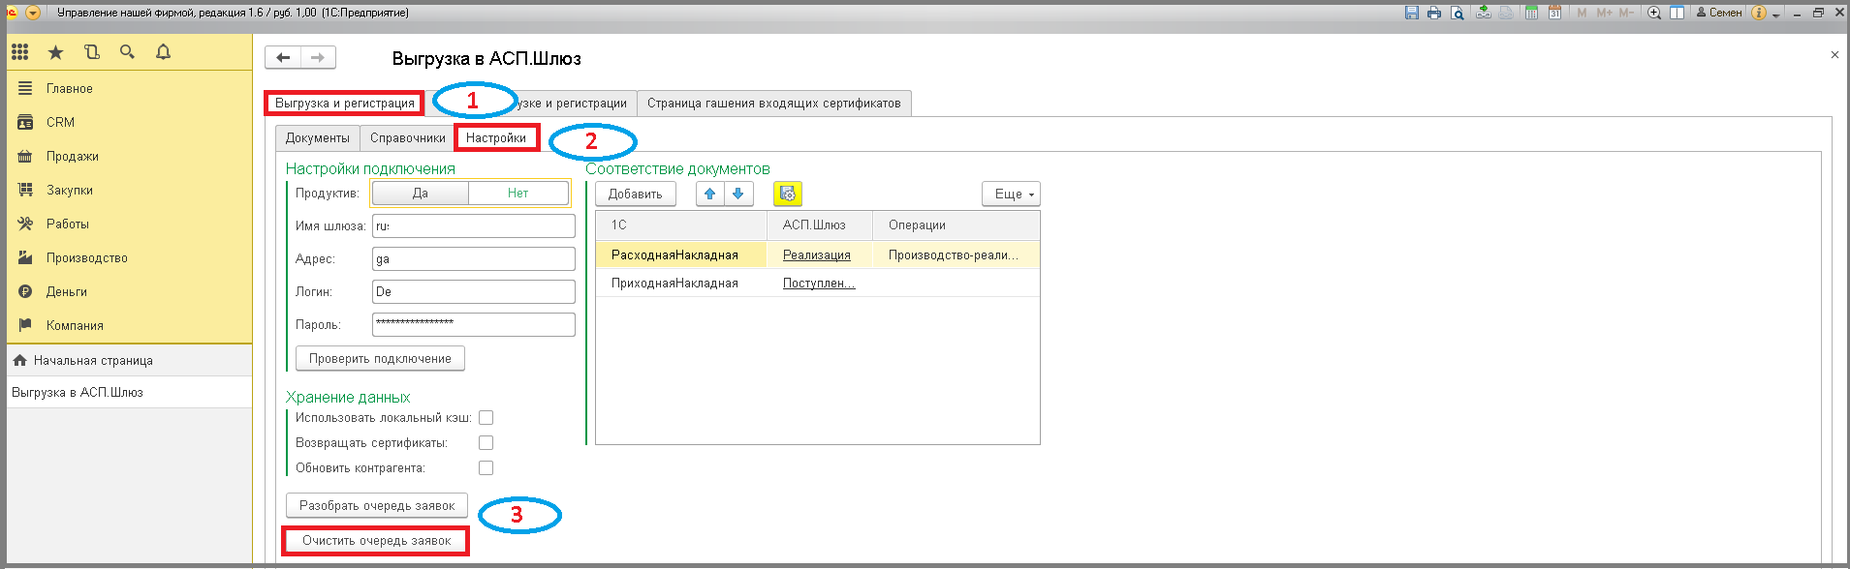This screenshot has width=1850, height=569.
Task: Click the M memory button
Action: coord(1582,13)
